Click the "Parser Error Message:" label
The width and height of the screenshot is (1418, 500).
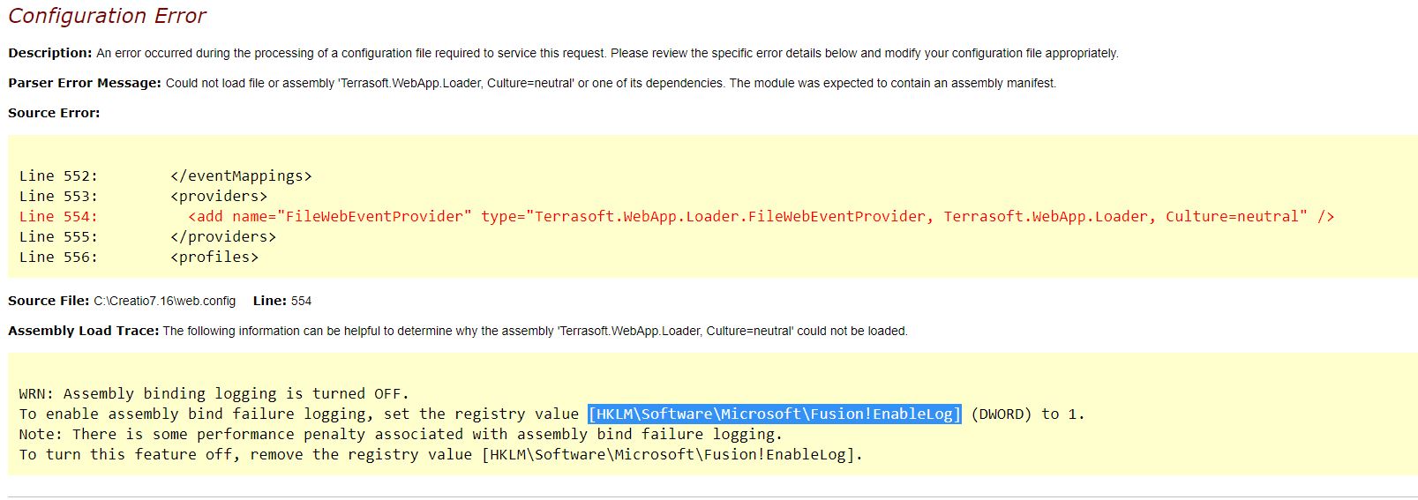pyautogui.click(x=85, y=83)
